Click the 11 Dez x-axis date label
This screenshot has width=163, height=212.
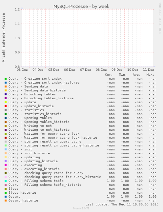[149, 70]
